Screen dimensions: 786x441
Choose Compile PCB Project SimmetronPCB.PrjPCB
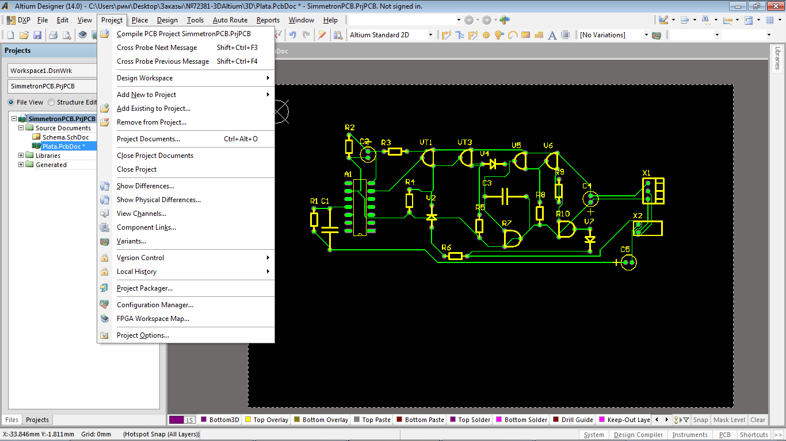(186, 34)
